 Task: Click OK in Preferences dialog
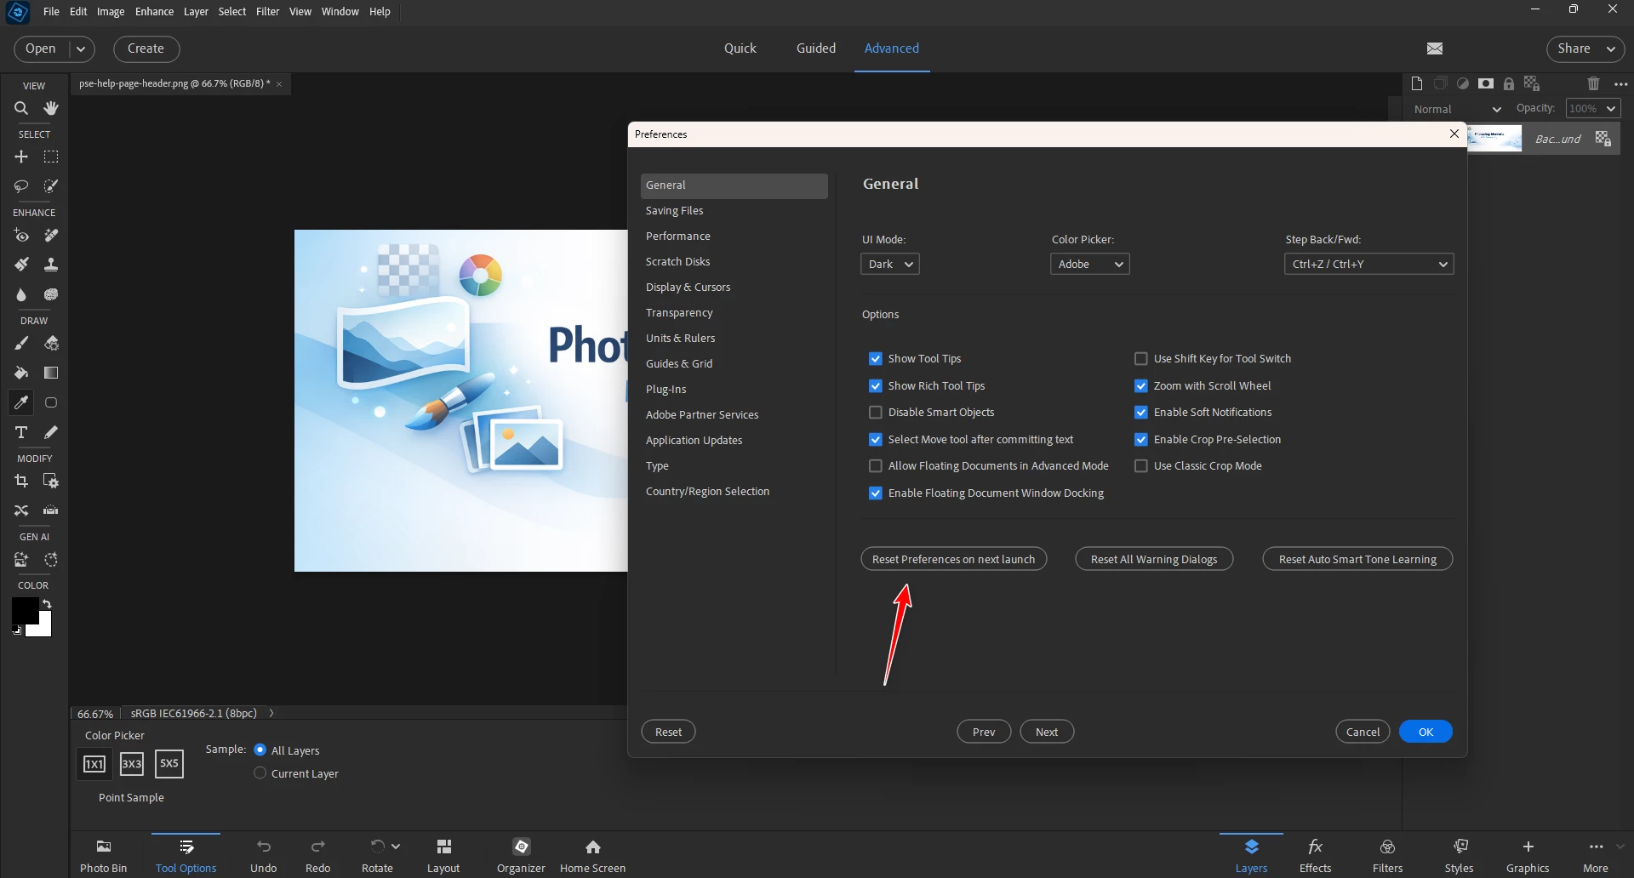click(x=1425, y=732)
